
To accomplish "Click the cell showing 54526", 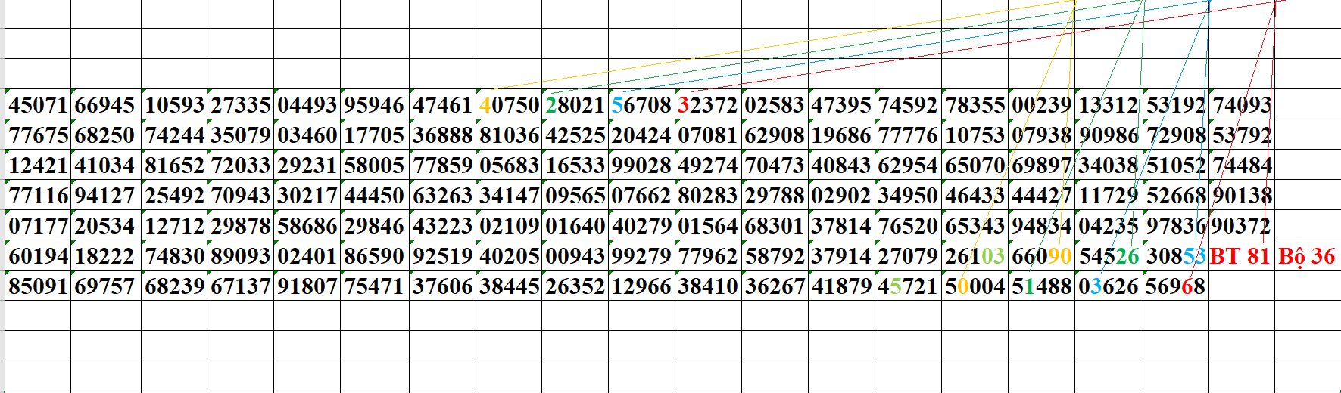I will click(1109, 256).
